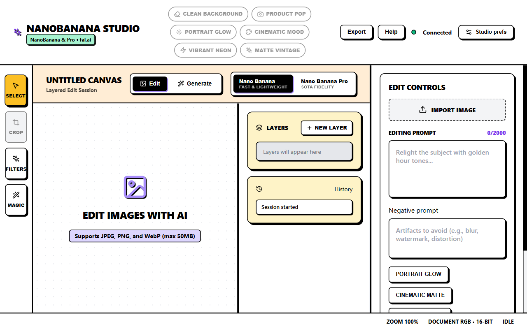The width and height of the screenshot is (527, 329).
Task: Select the Nano Banana fast model
Action: click(x=263, y=84)
